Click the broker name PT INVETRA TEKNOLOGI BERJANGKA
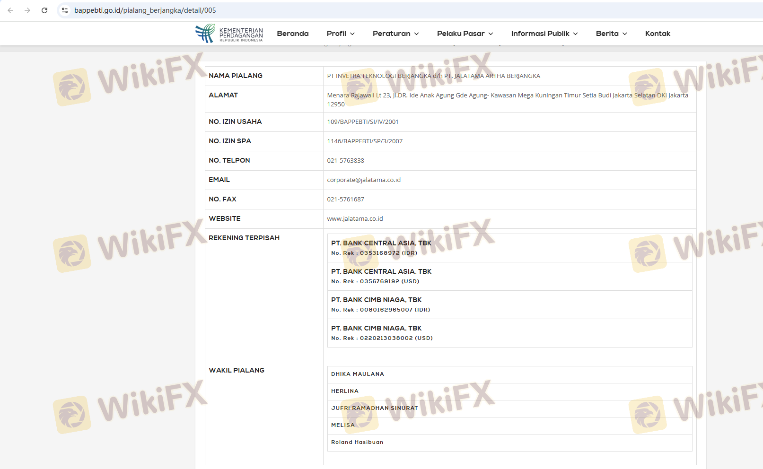763x469 pixels. coord(379,76)
